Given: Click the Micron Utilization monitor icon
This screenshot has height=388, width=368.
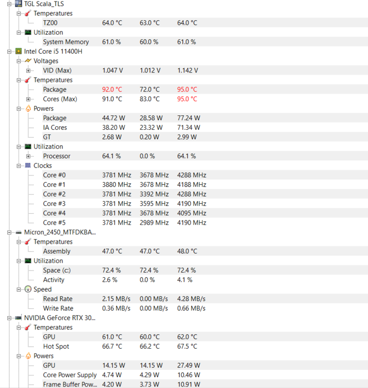Looking at the screenshot, I should [x=28, y=261].
